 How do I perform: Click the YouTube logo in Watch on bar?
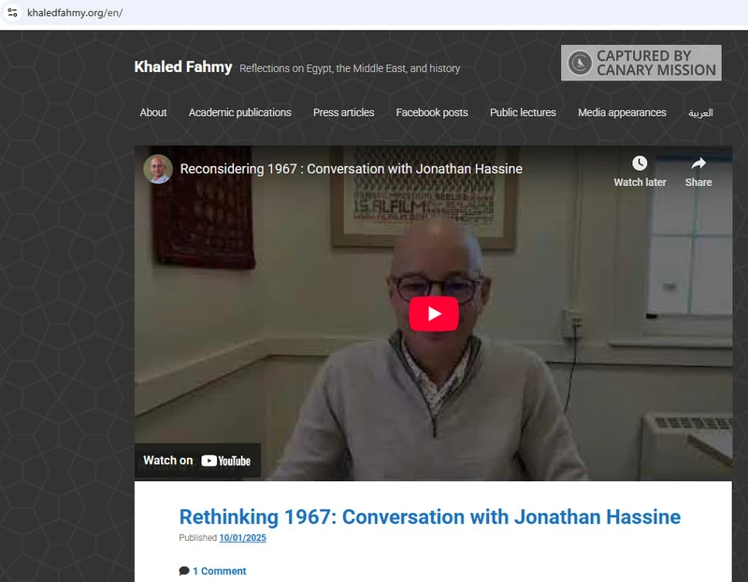click(225, 461)
